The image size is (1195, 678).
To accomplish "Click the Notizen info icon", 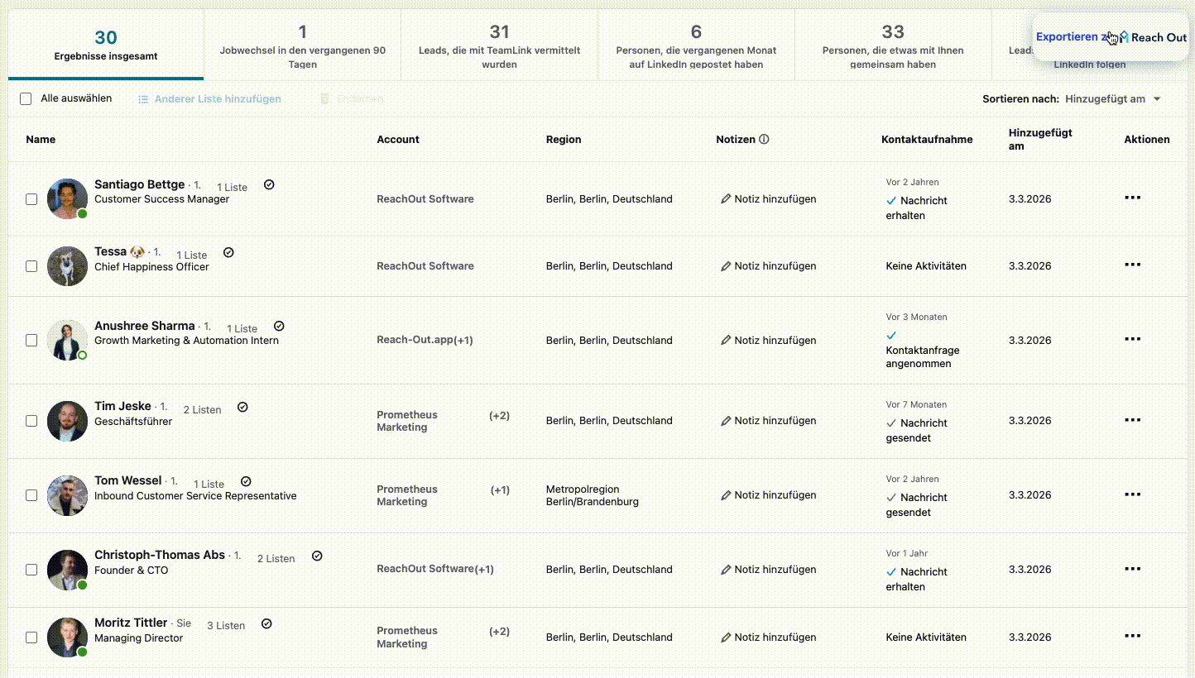I will coord(764,139).
